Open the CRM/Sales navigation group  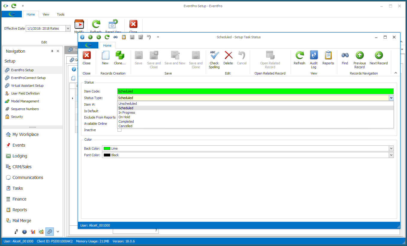click(32, 167)
